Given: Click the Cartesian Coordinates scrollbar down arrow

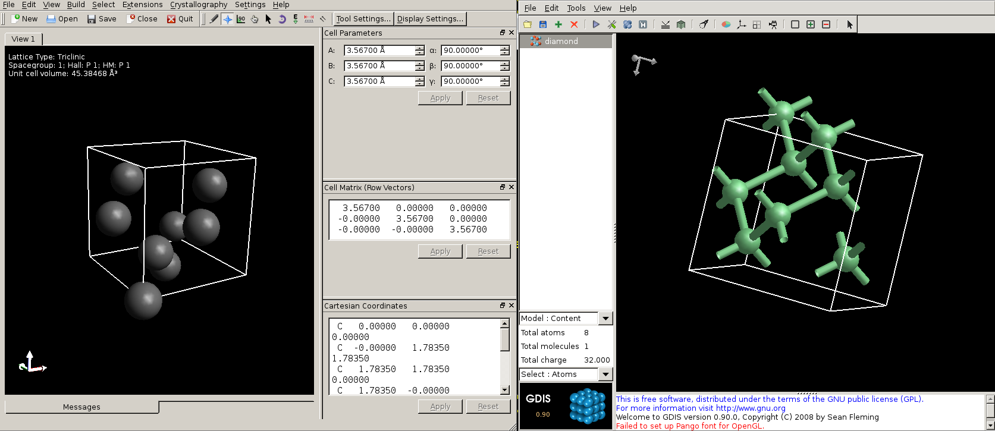Looking at the screenshot, I should 505,390.
